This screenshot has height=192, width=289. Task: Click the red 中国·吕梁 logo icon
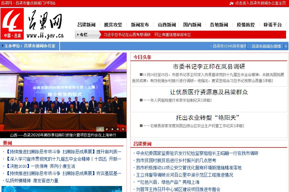[12, 23]
